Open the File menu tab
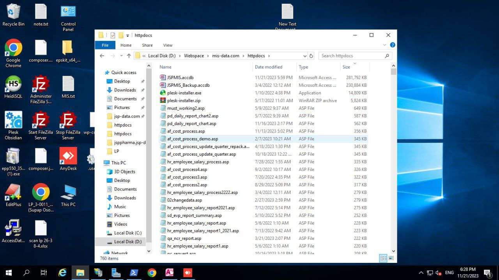499x280 pixels. coord(105,45)
